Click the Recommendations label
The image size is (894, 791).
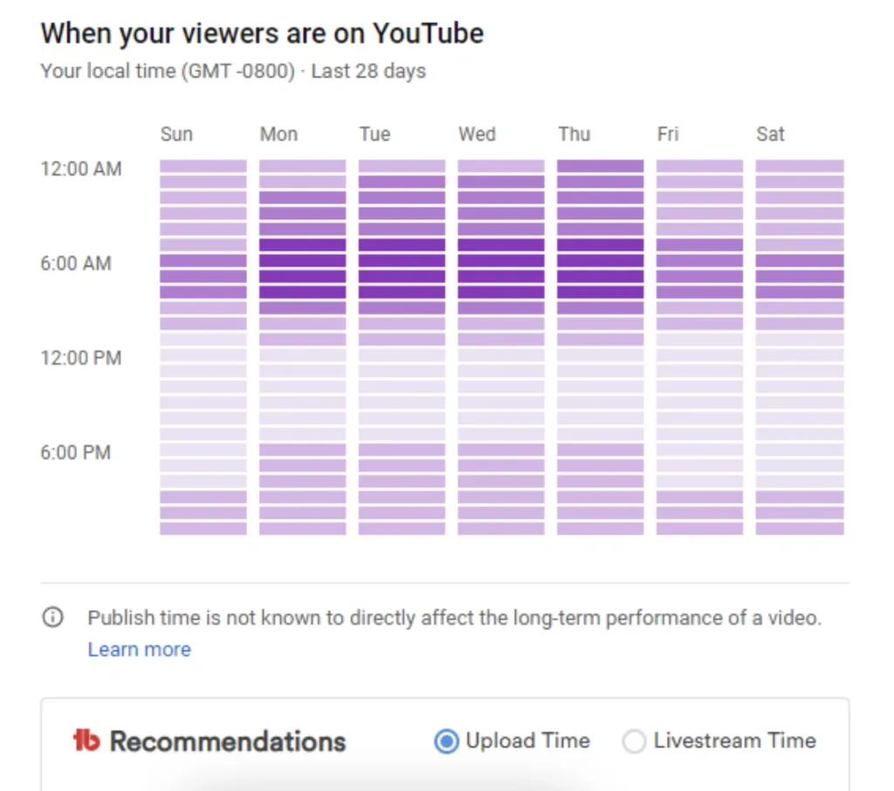coord(228,741)
